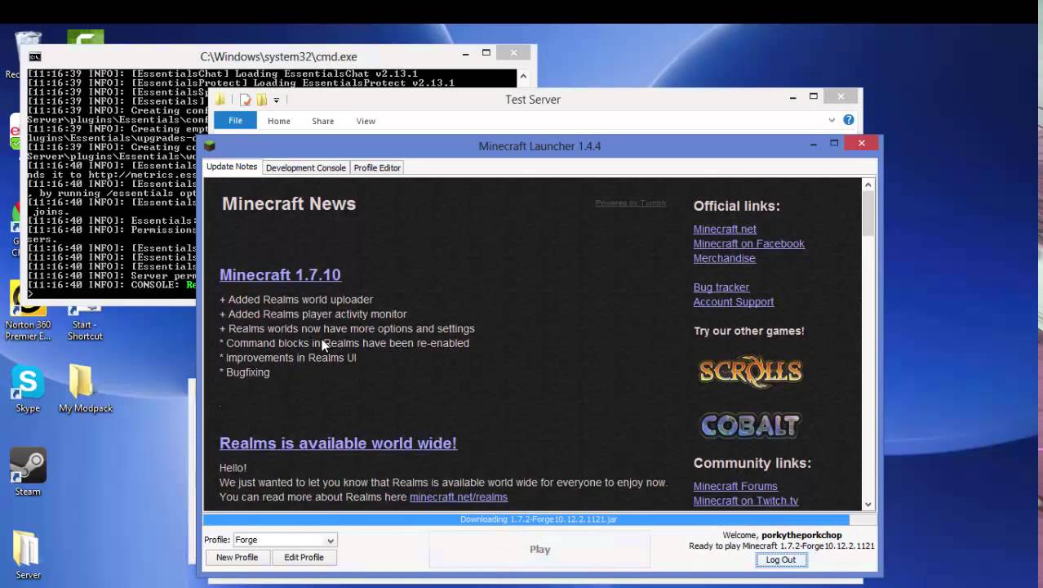Open File menu in Test Server window
Viewport: 1043px width, 588px height.
tap(235, 121)
